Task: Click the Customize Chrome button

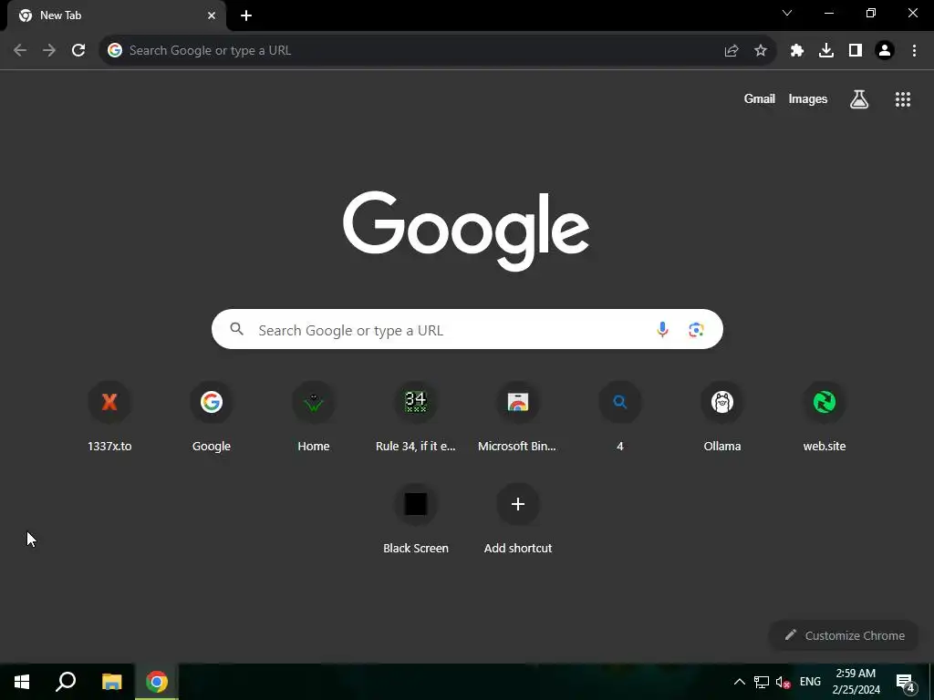Action: pos(844,635)
